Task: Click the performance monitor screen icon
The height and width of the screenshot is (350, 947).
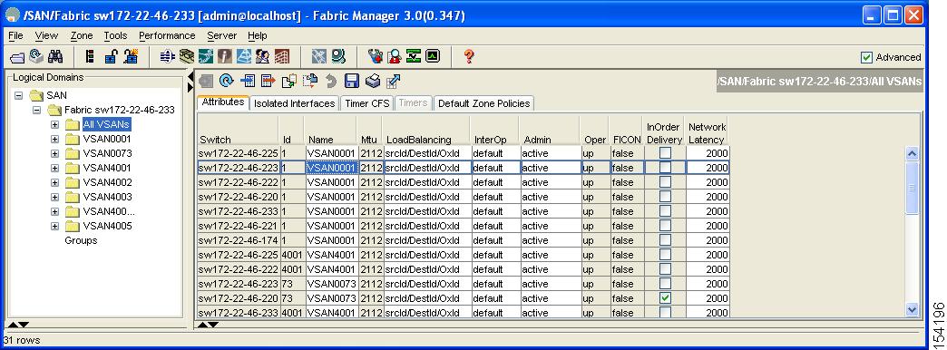Action: click(433, 57)
